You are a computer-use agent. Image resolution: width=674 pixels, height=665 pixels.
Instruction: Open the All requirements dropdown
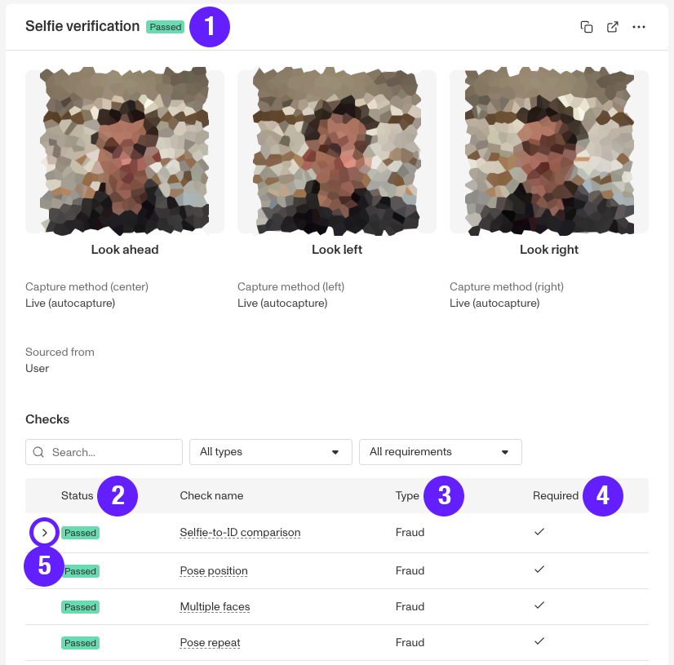(x=441, y=452)
